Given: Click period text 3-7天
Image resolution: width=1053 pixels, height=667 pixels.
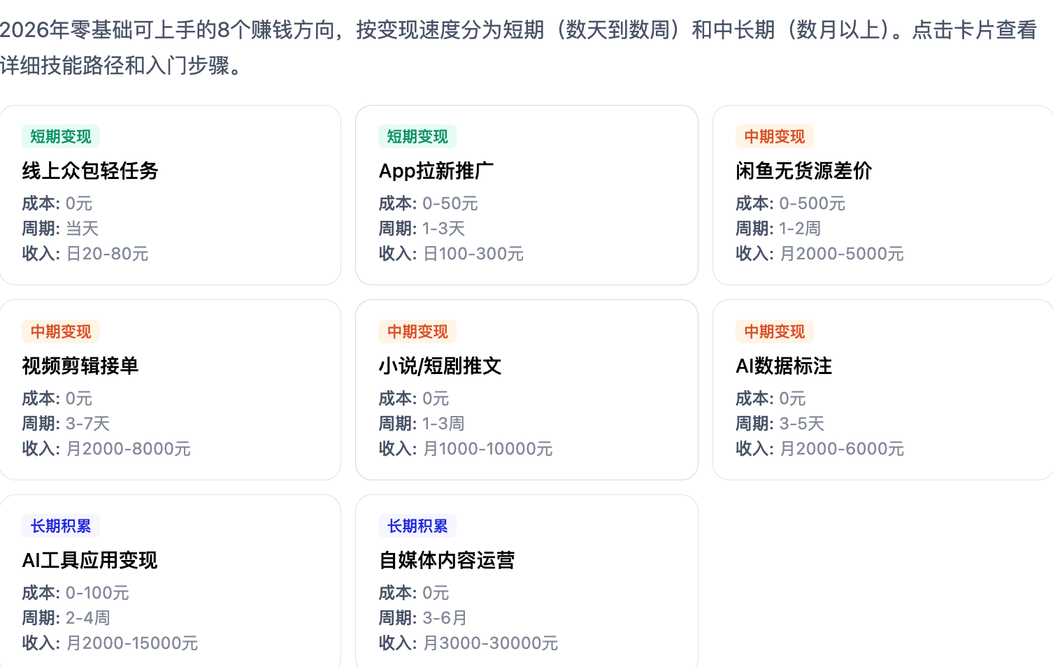Looking at the screenshot, I should pyautogui.click(x=88, y=424).
